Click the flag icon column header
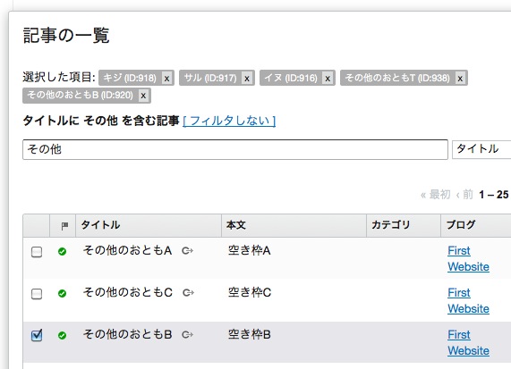Image resolution: width=511 pixels, height=369 pixels. 64,225
